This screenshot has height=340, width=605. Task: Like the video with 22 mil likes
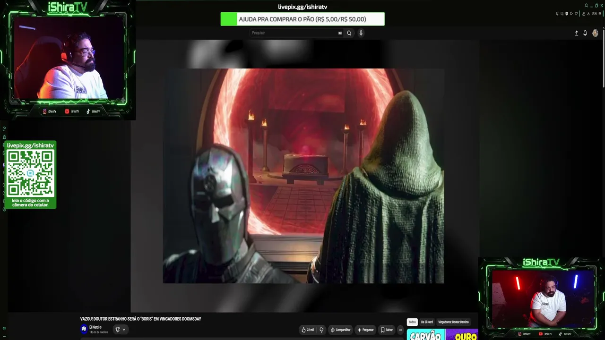[308, 330]
